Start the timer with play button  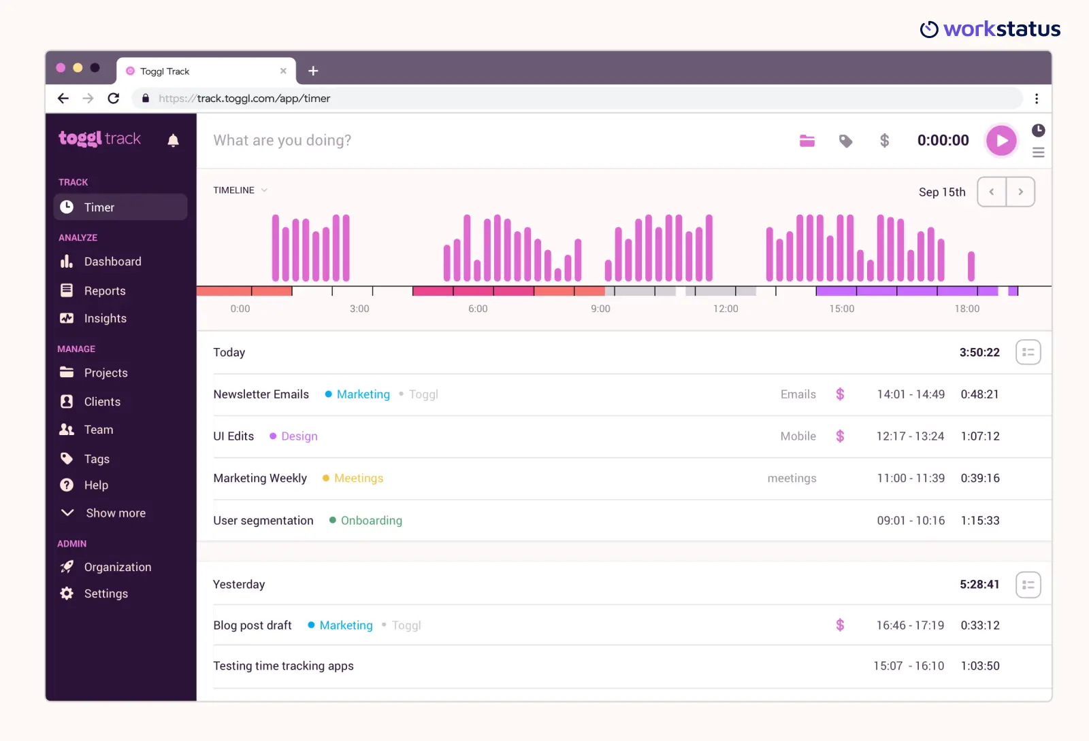pos(1001,140)
